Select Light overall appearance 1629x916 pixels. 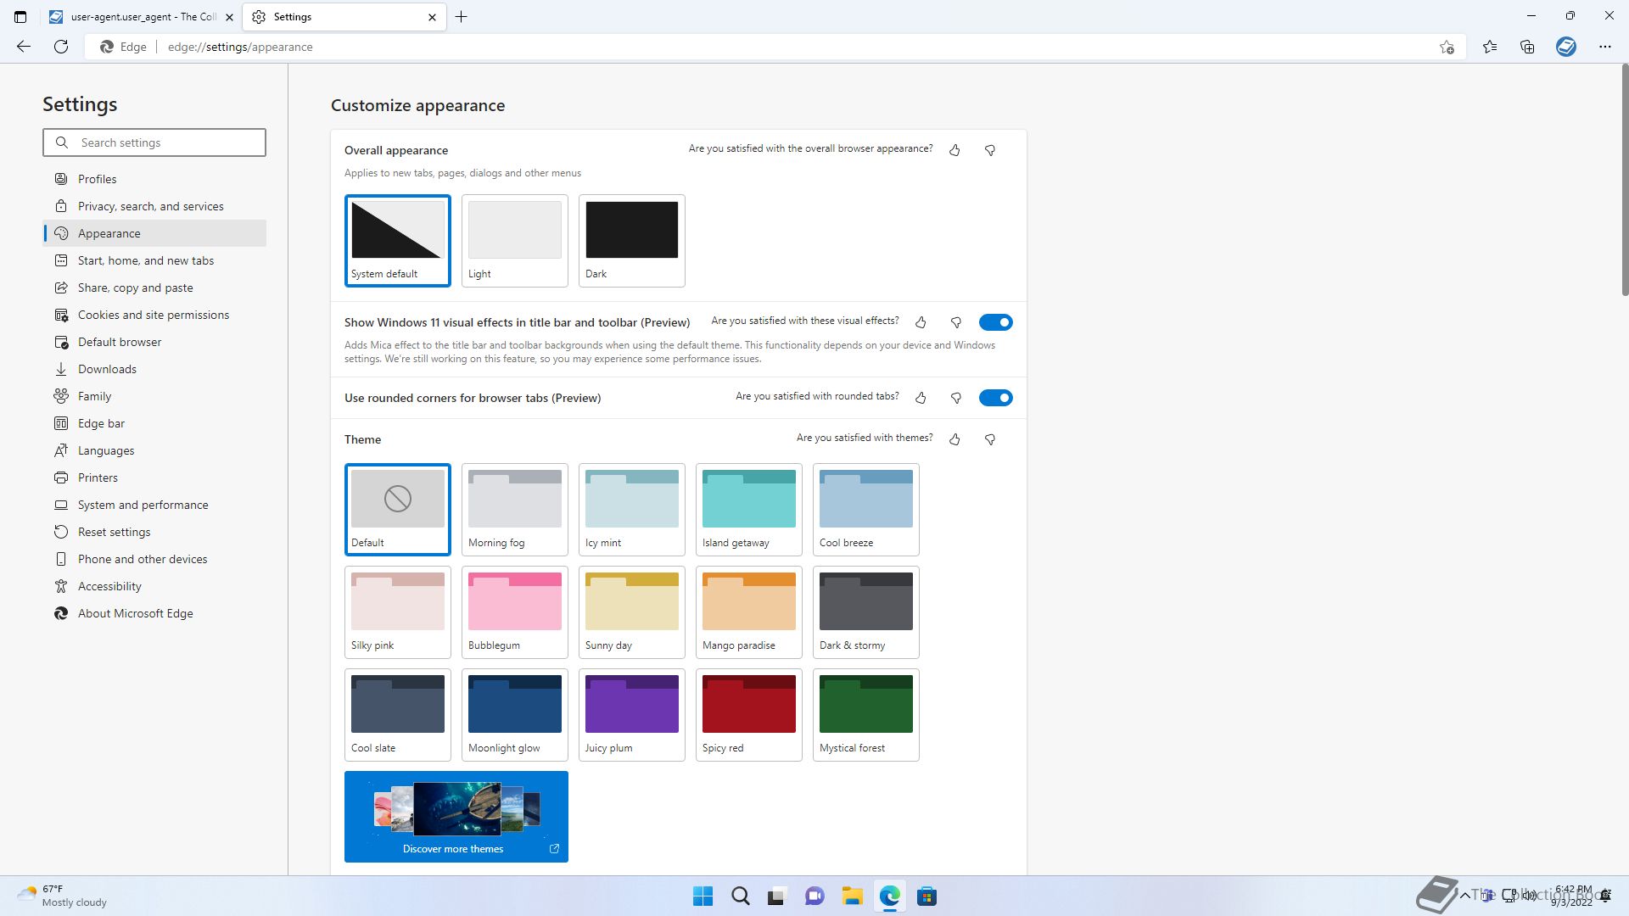tap(515, 241)
